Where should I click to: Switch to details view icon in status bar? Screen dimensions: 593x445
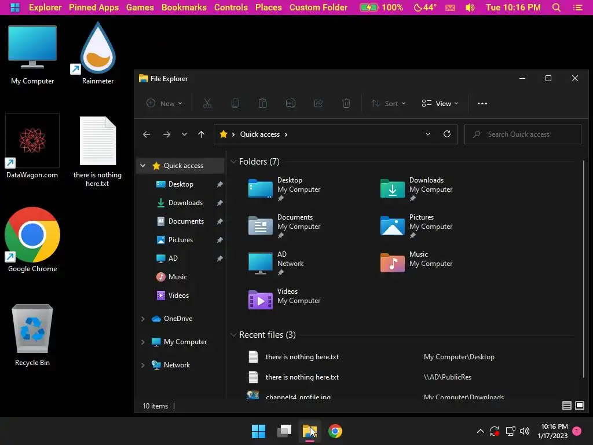point(566,406)
